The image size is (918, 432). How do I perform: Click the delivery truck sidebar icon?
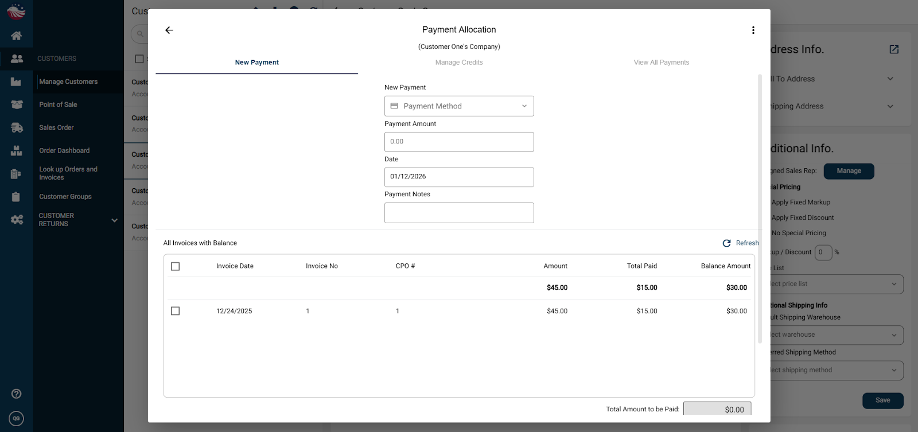tap(17, 128)
